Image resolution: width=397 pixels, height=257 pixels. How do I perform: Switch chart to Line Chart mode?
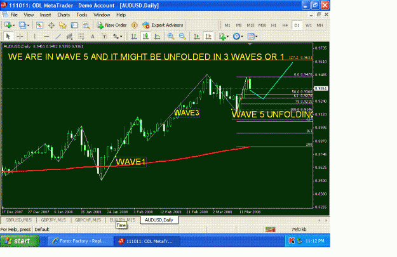(158, 36)
